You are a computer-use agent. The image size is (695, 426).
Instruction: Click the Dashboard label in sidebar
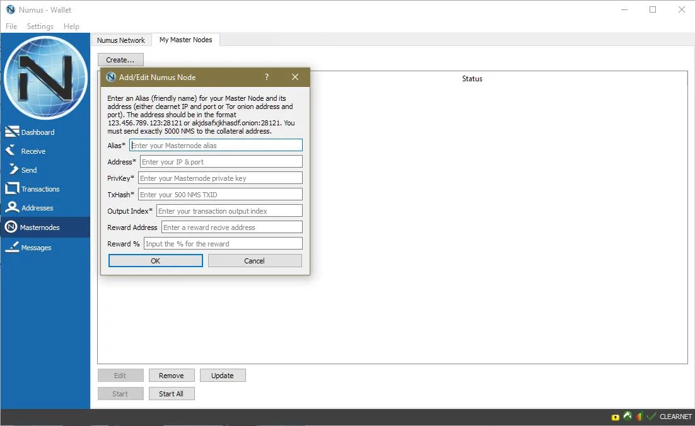(38, 132)
